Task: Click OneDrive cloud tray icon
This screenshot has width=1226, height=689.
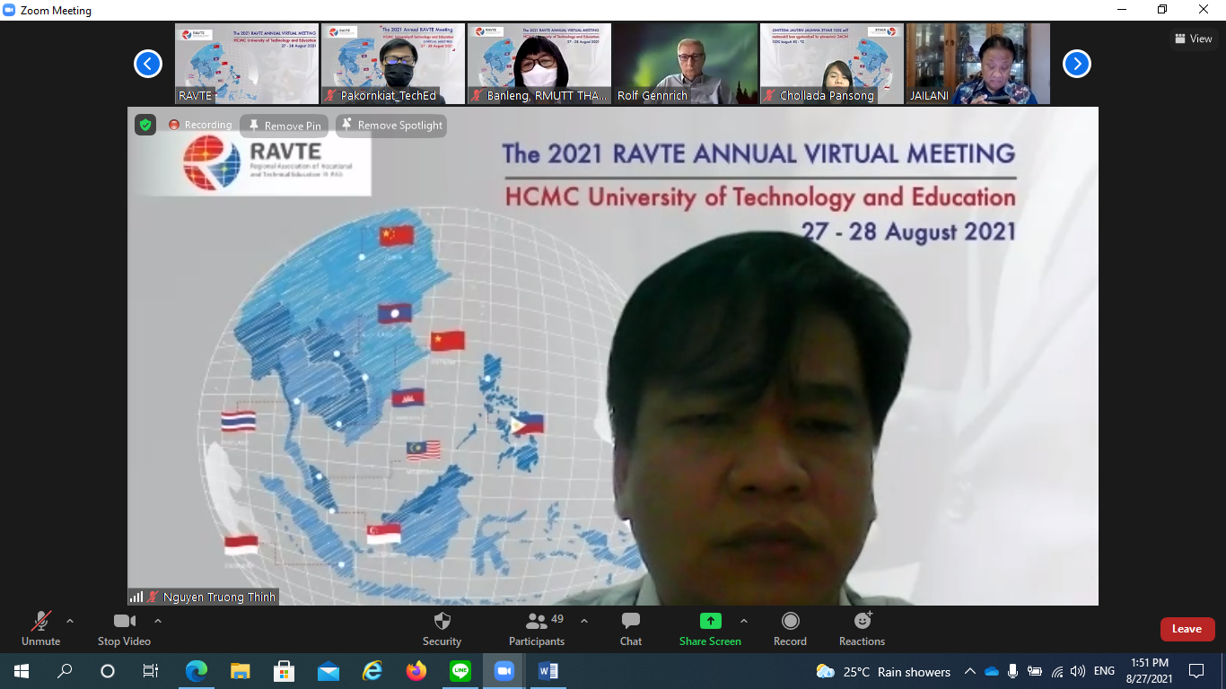Action: point(991,671)
